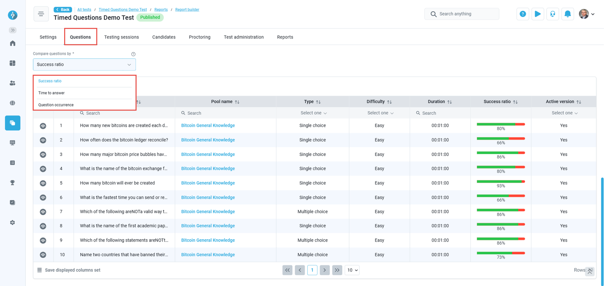Open the Type filter Select one dropdown
The image size is (604, 286).
coord(313,113)
